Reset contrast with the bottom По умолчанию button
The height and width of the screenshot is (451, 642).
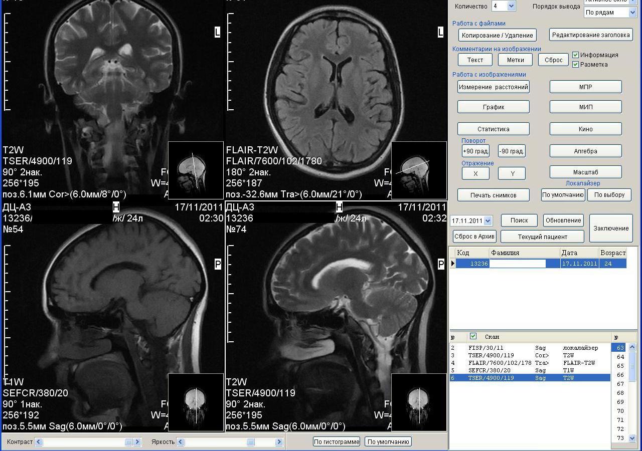pos(388,441)
